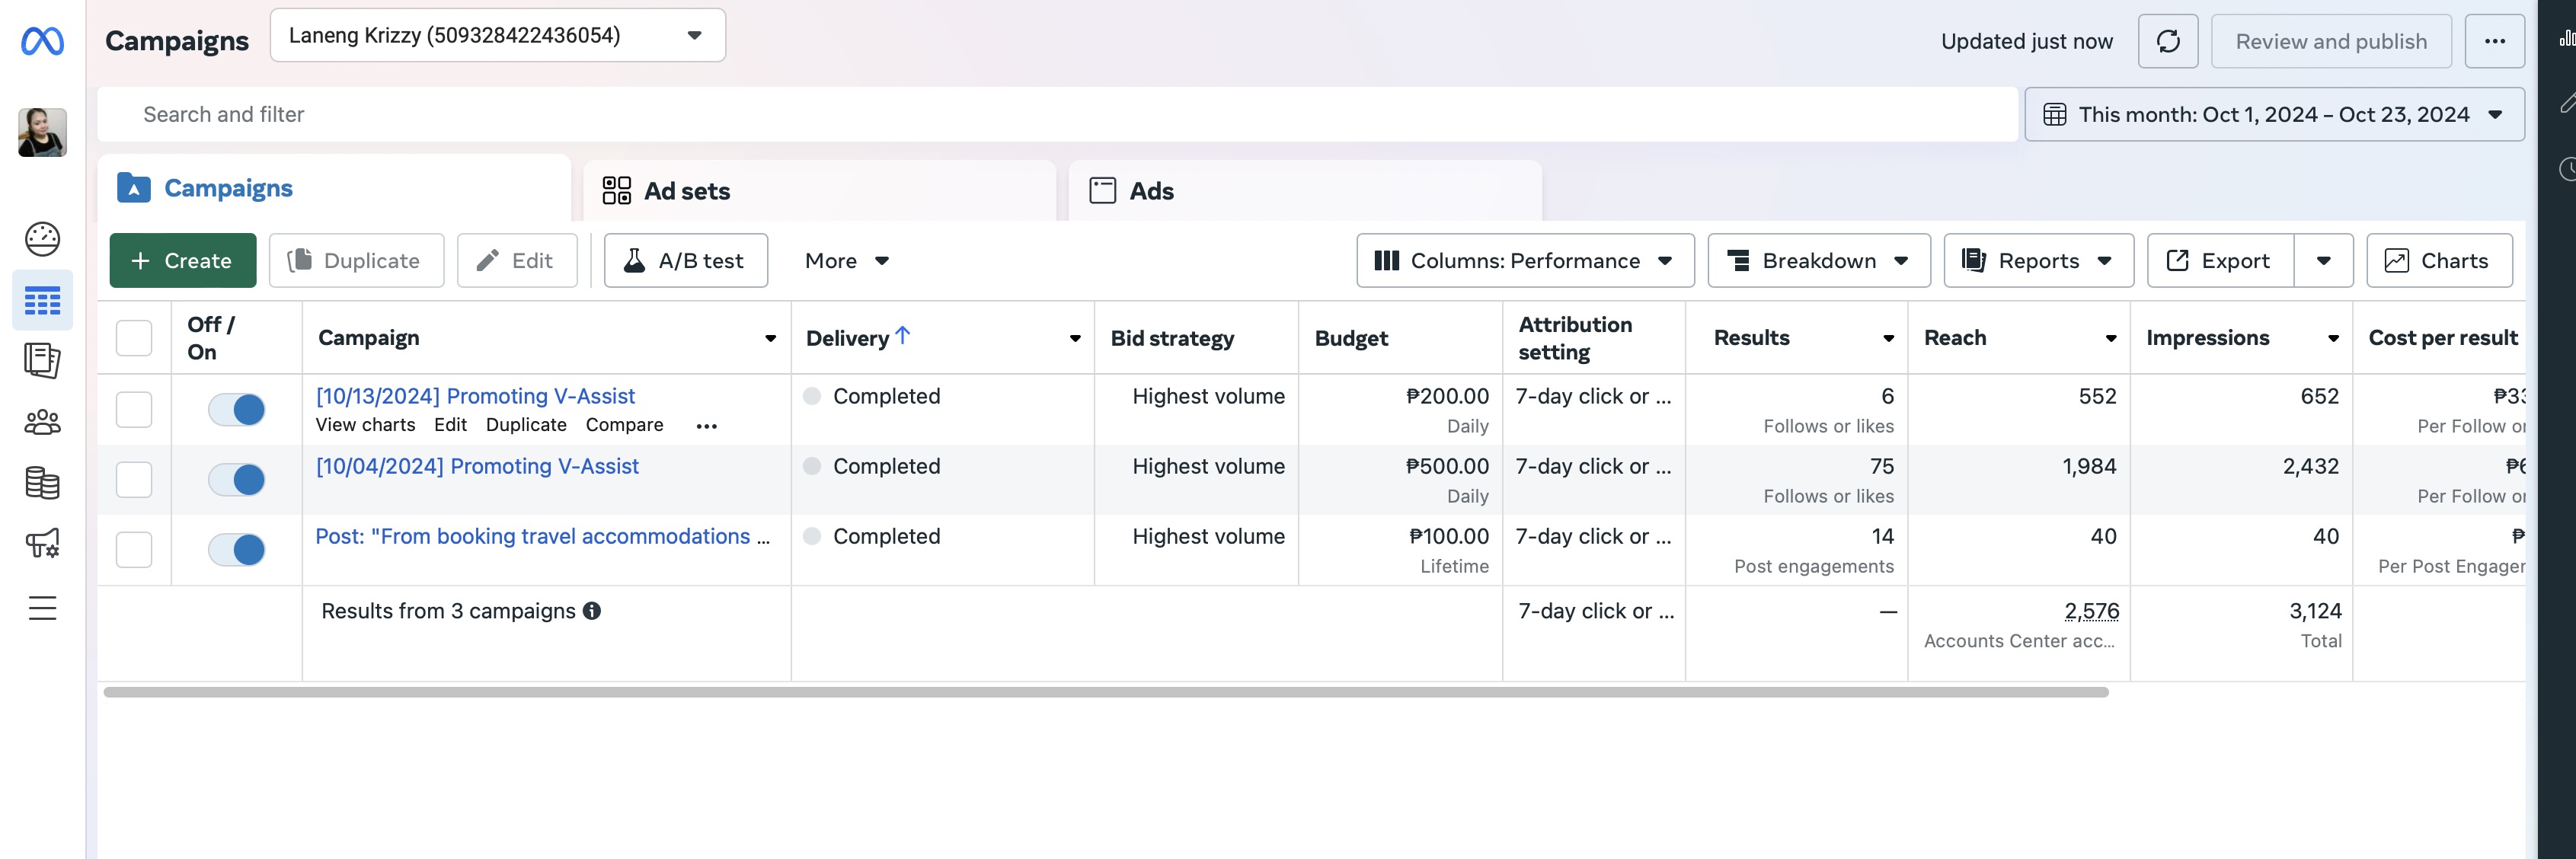Expand the Columns: Performance dropdown
The width and height of the screenshot is (2576, 859).
click(1524, 261)
